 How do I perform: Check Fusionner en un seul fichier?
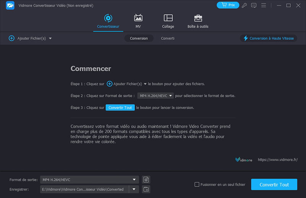[x=197, y=185]
